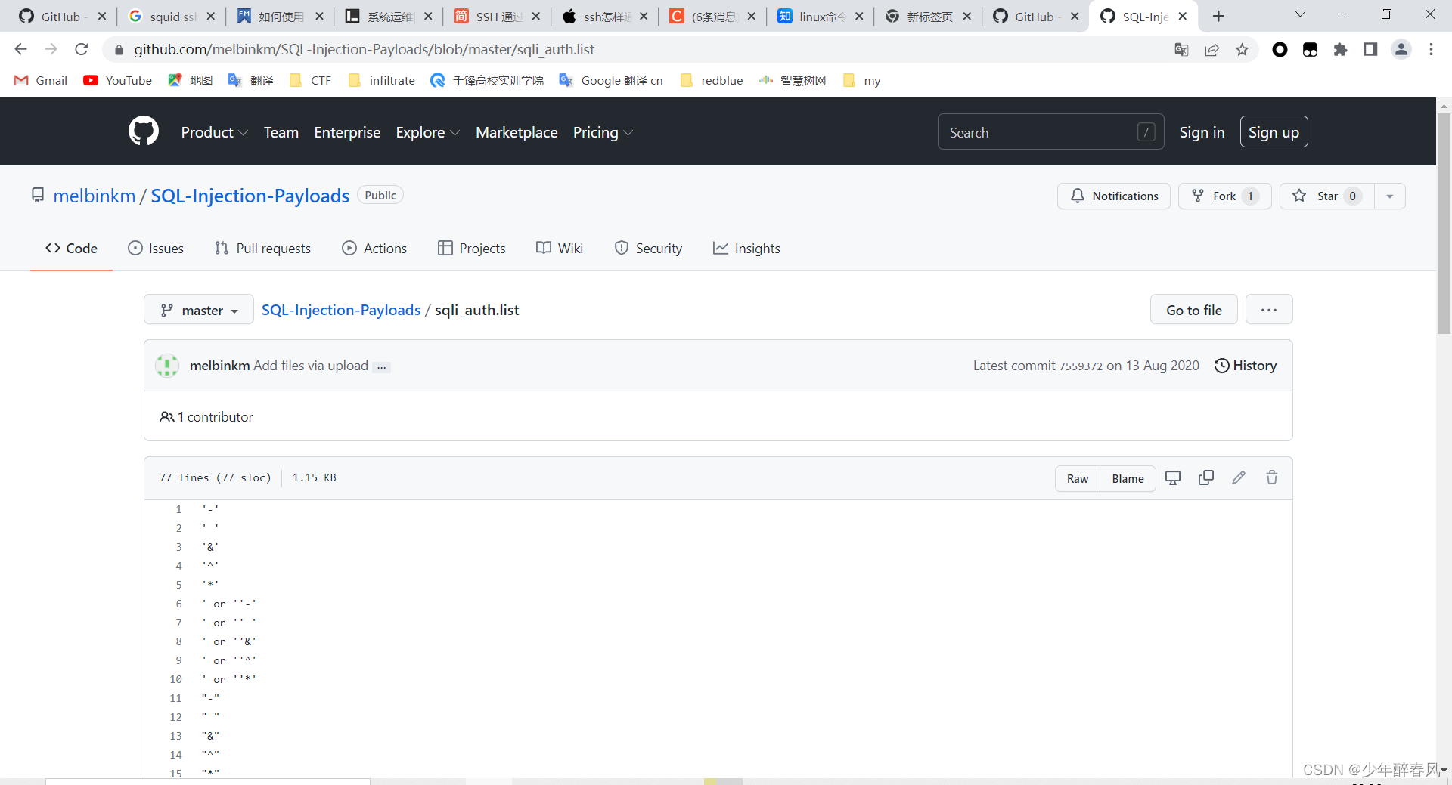This screenshot has height=785, width=1452.
Task: Open browser side panel icon
Action: pyautogui.click(x=1370, y=49)
